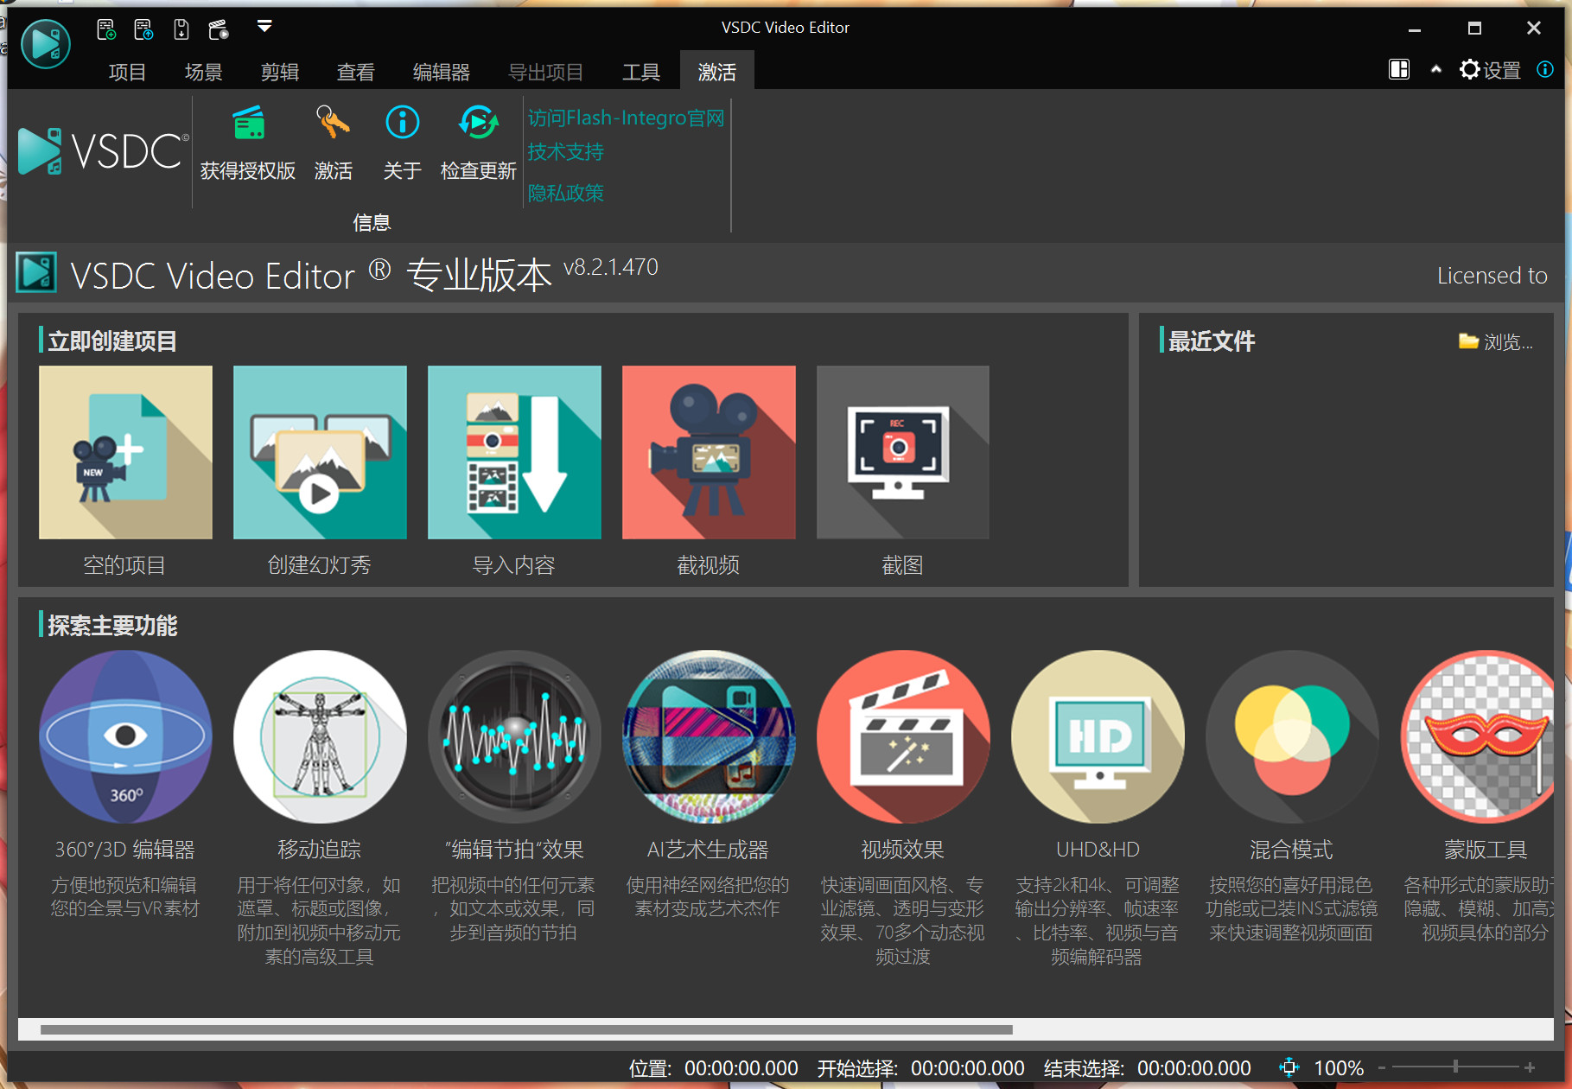Click the 导入内容 import tile
The height and width of the screenshot is (1089, 1572).
[514, 452]
